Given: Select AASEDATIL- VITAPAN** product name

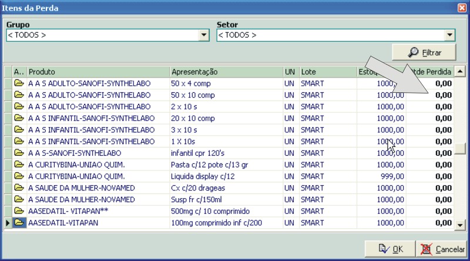Looking at the screenshot, I should pos(68,211).
